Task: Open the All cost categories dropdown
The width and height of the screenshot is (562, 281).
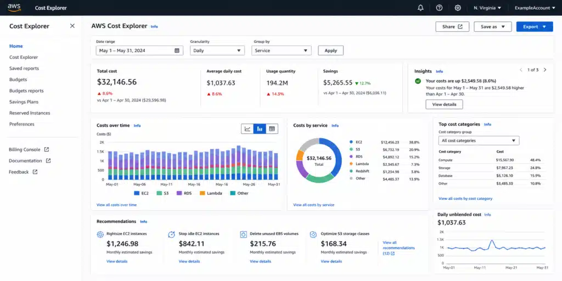Action: point(479,140)
